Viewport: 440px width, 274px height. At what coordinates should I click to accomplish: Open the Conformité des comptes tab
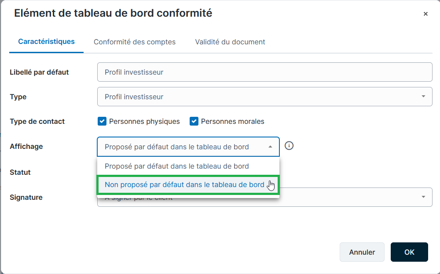[135, 42]
